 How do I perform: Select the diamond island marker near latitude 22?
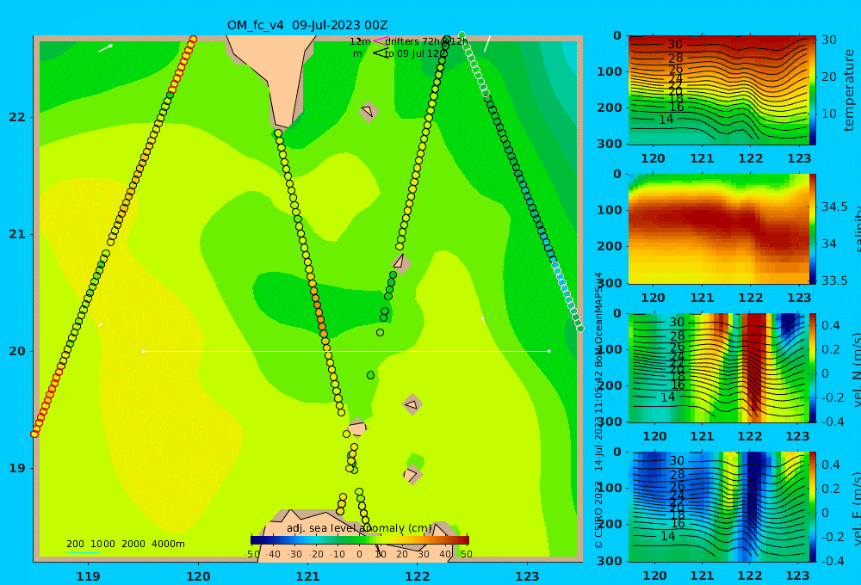click(x=368, y=111)
